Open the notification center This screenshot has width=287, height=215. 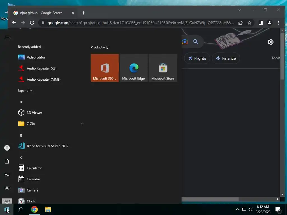(278, 209)
